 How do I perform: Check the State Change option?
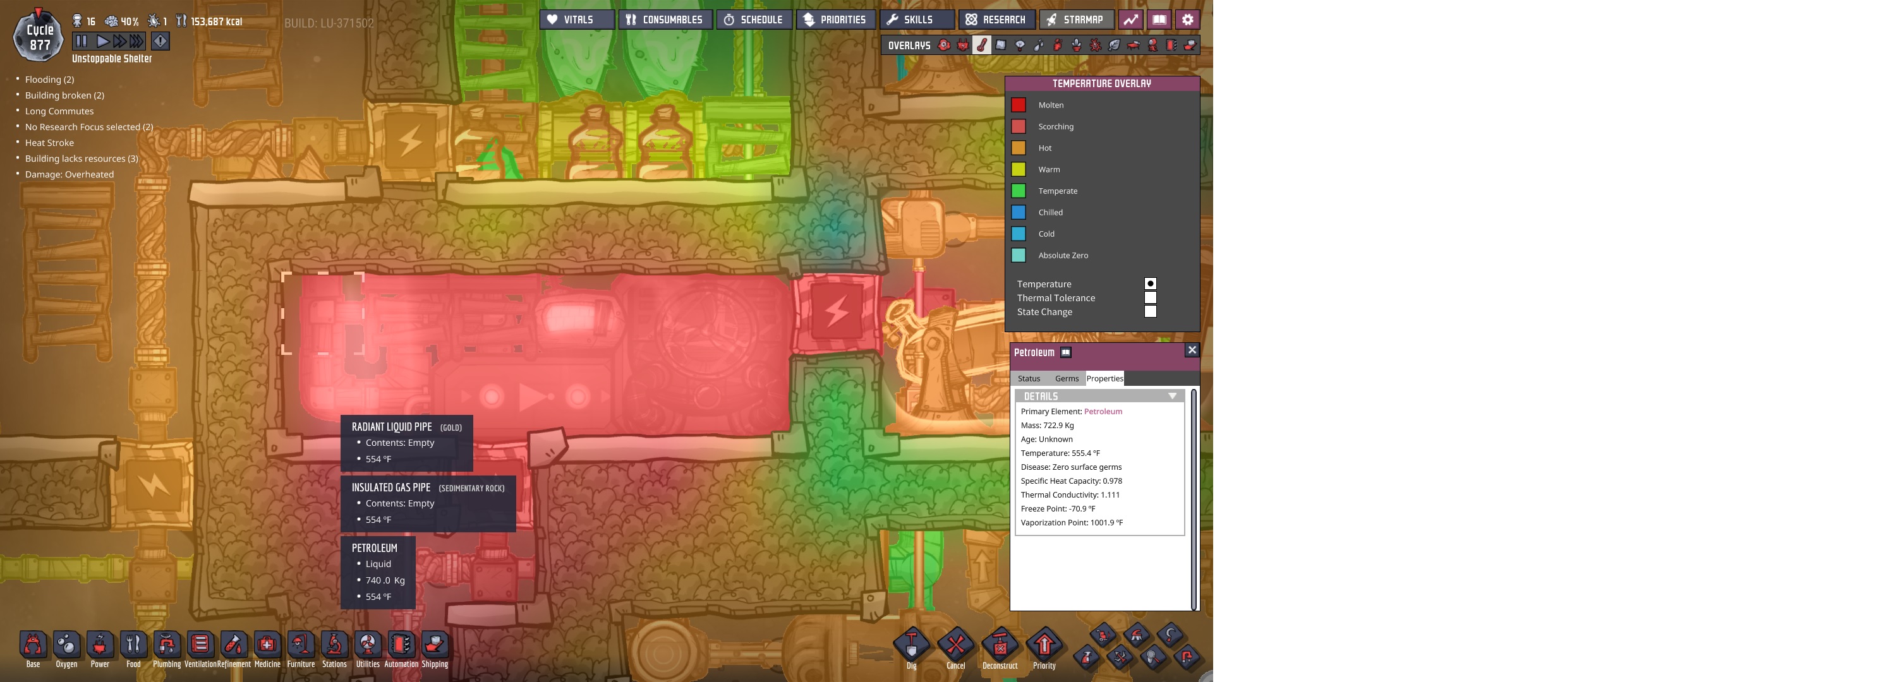point(1150,312)
